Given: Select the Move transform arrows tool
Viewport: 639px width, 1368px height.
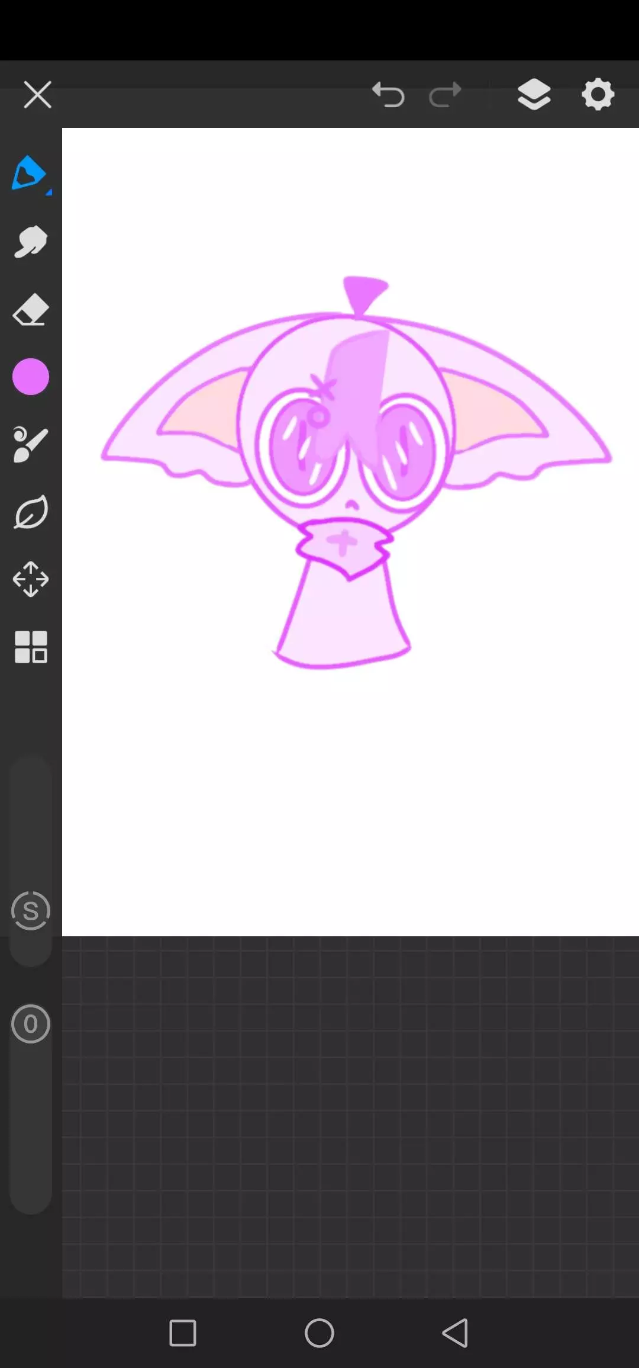Looking at the screenshot, I should pyautogui.click(x=31, y=579).
